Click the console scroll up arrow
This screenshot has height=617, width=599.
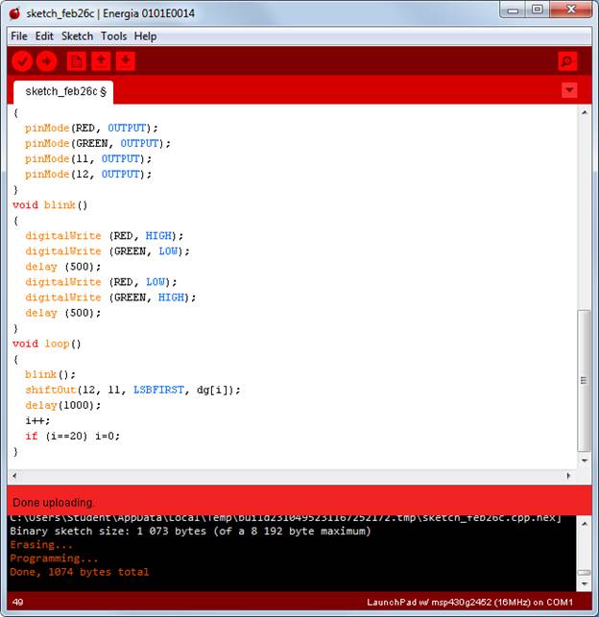pyautogui.click(x=585, y=524)
